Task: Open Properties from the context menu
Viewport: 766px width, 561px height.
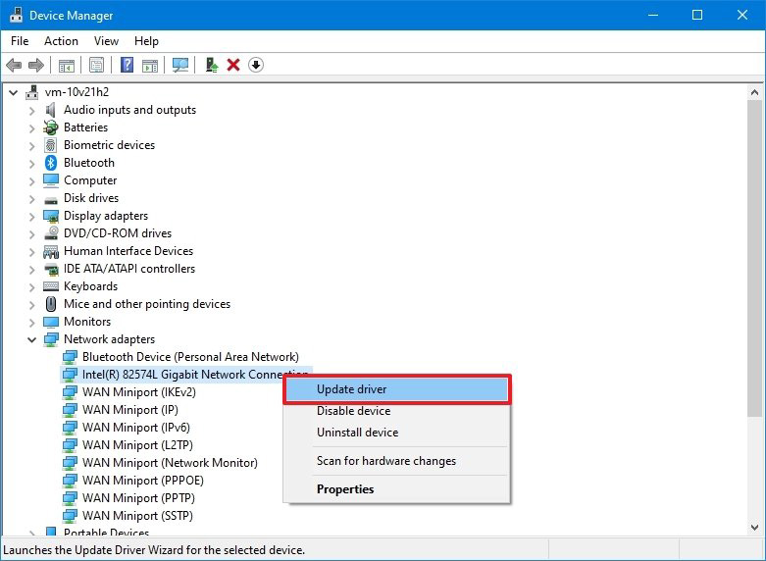Action: [x=344, y=489]
